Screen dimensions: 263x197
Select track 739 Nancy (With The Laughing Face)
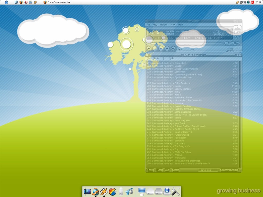[192, 115]
